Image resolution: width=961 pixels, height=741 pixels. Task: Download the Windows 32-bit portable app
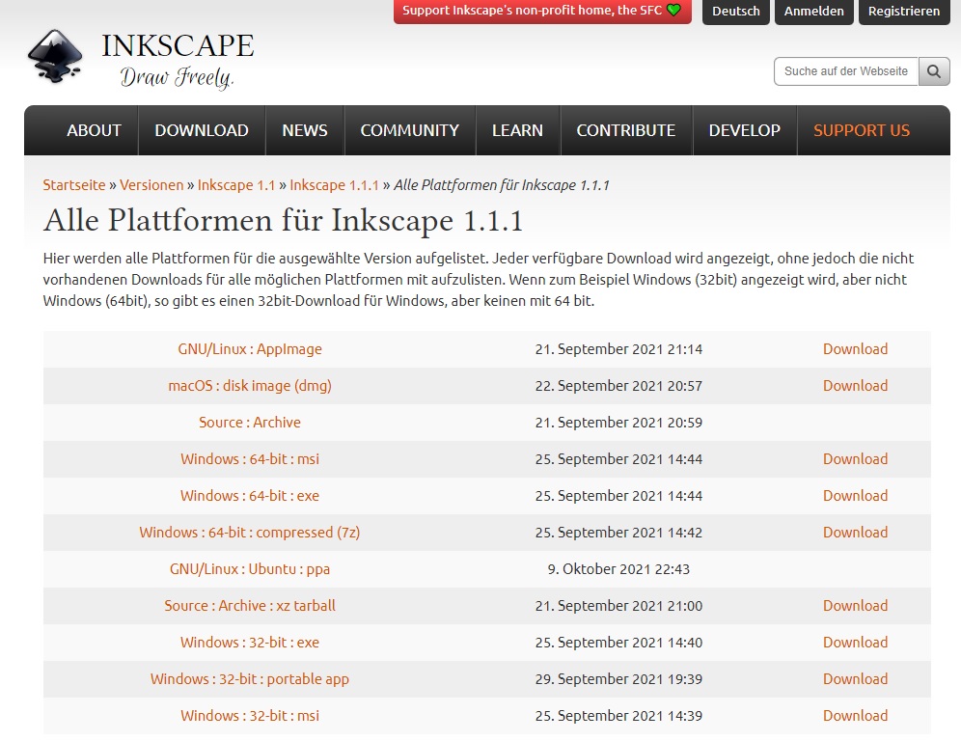tap(855, 679)
